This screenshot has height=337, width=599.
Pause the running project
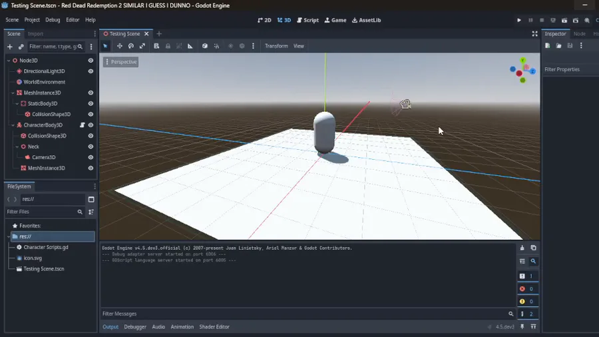pos(530,20)
